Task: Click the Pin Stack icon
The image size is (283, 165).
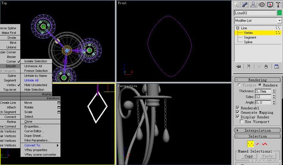Action: tap(238, 67)
